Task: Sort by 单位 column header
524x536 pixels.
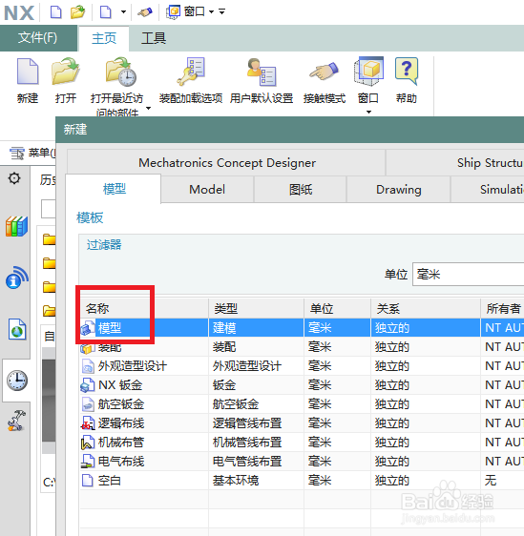Action: point(337,309)
